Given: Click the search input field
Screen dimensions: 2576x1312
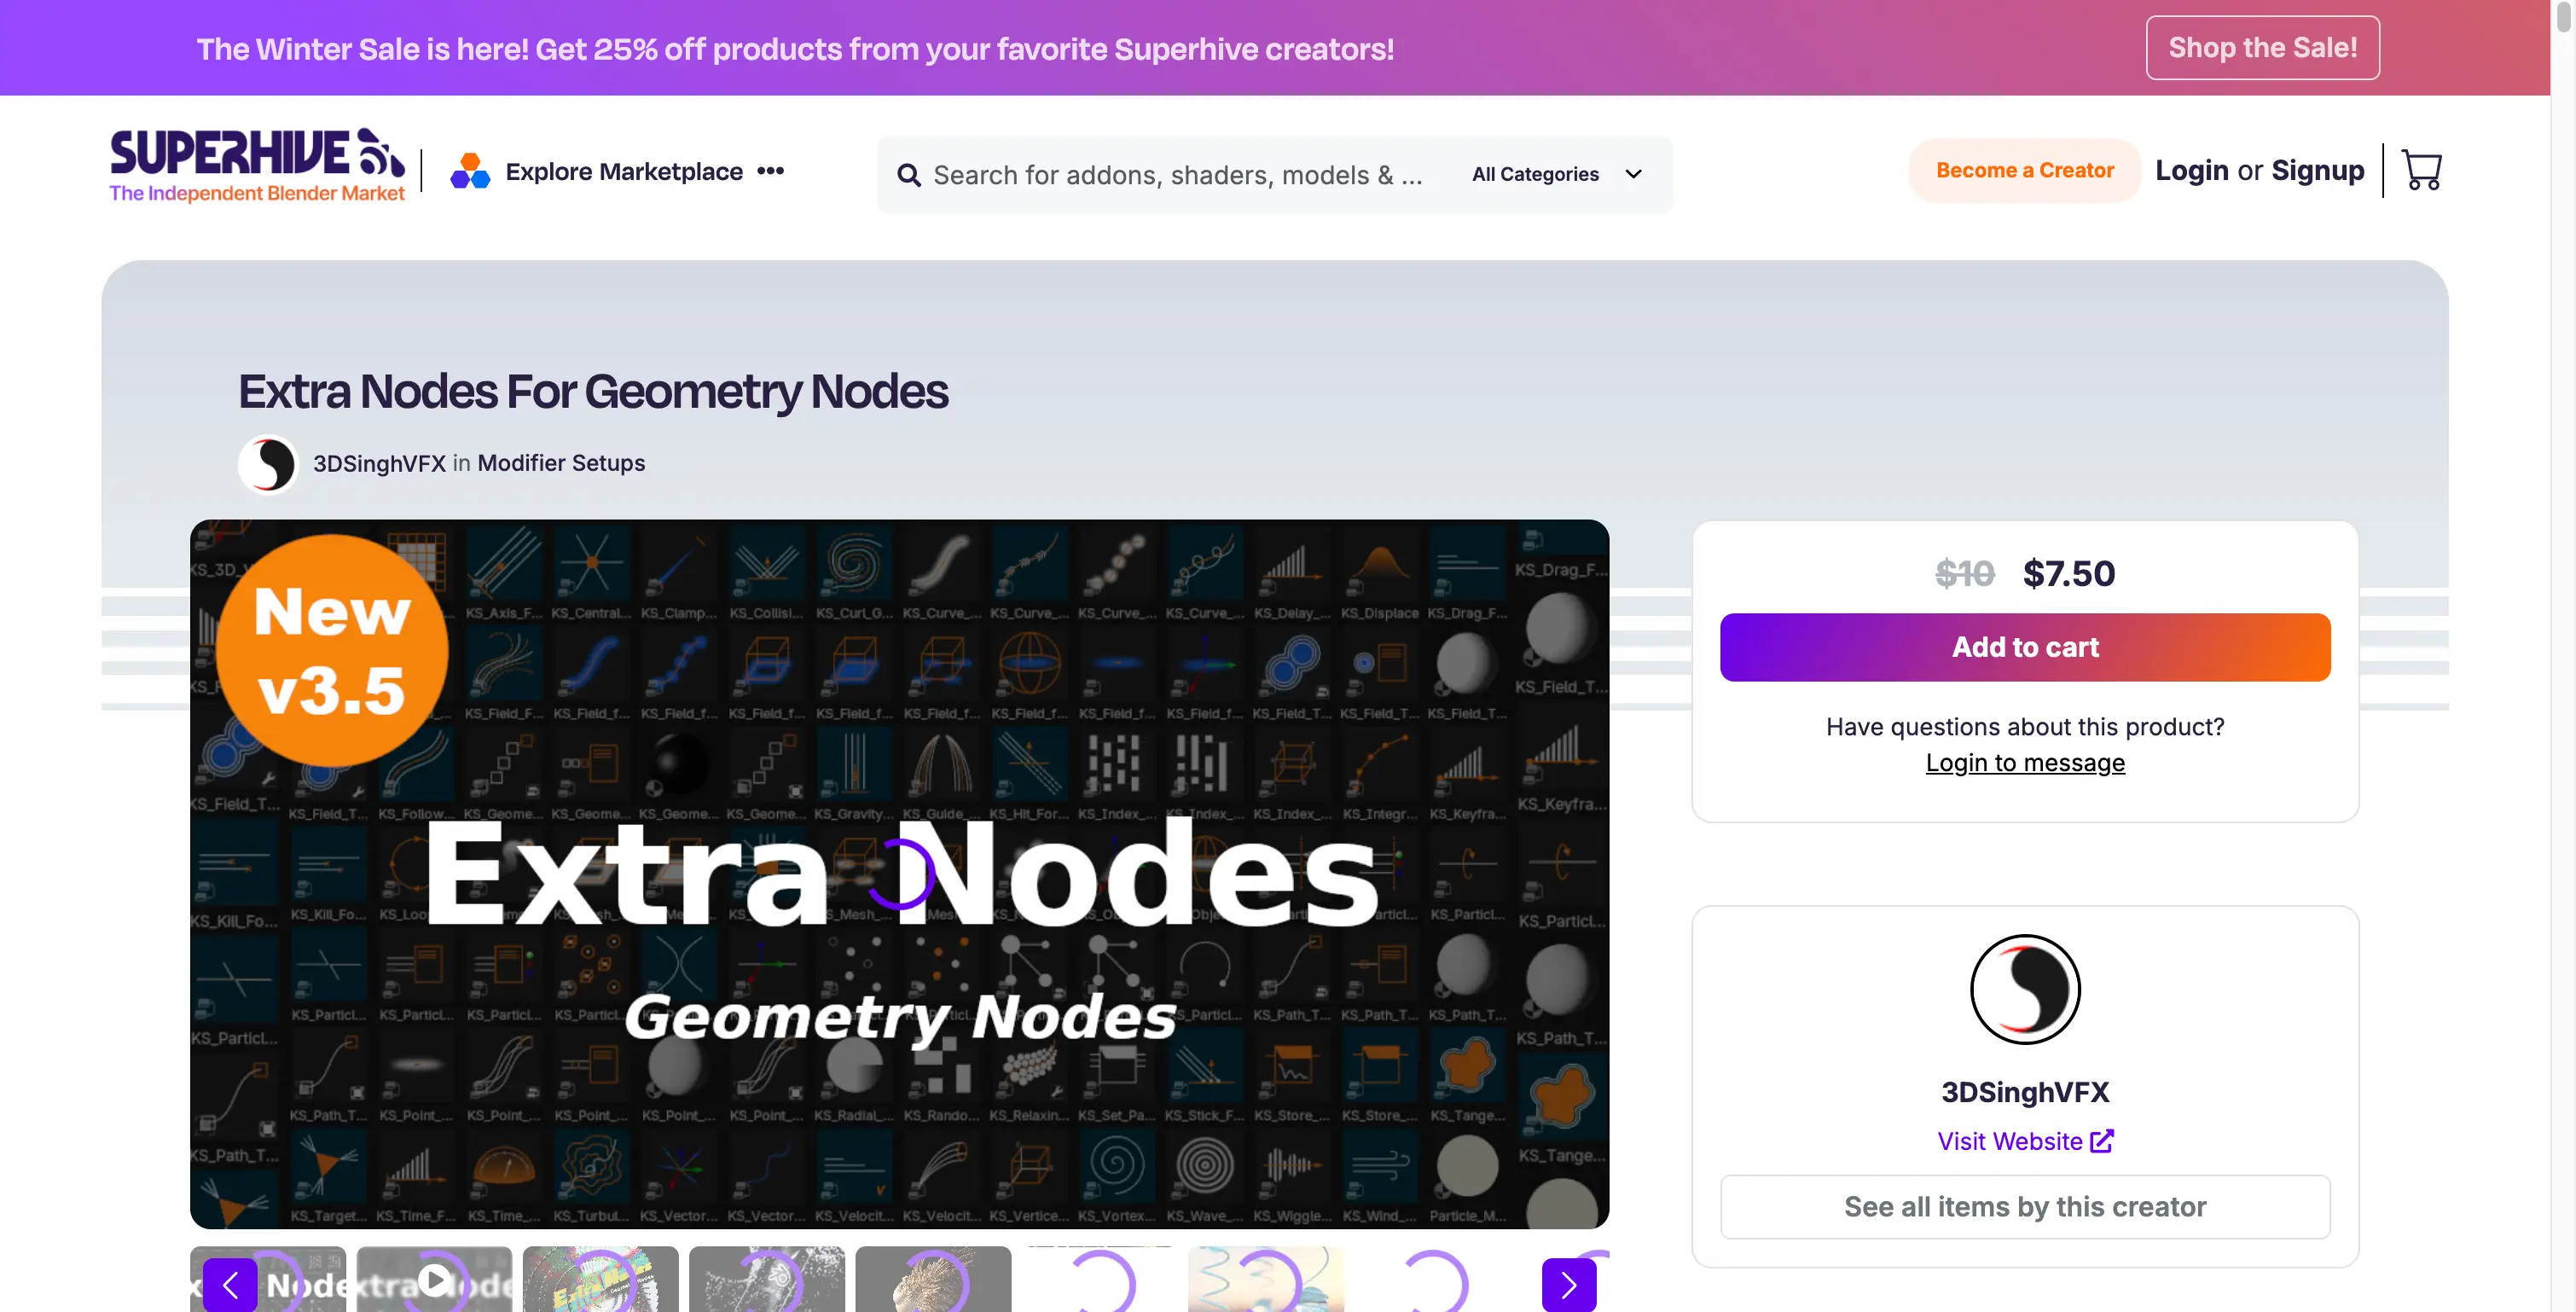Looking at the screenshot, I should 1150,174.
